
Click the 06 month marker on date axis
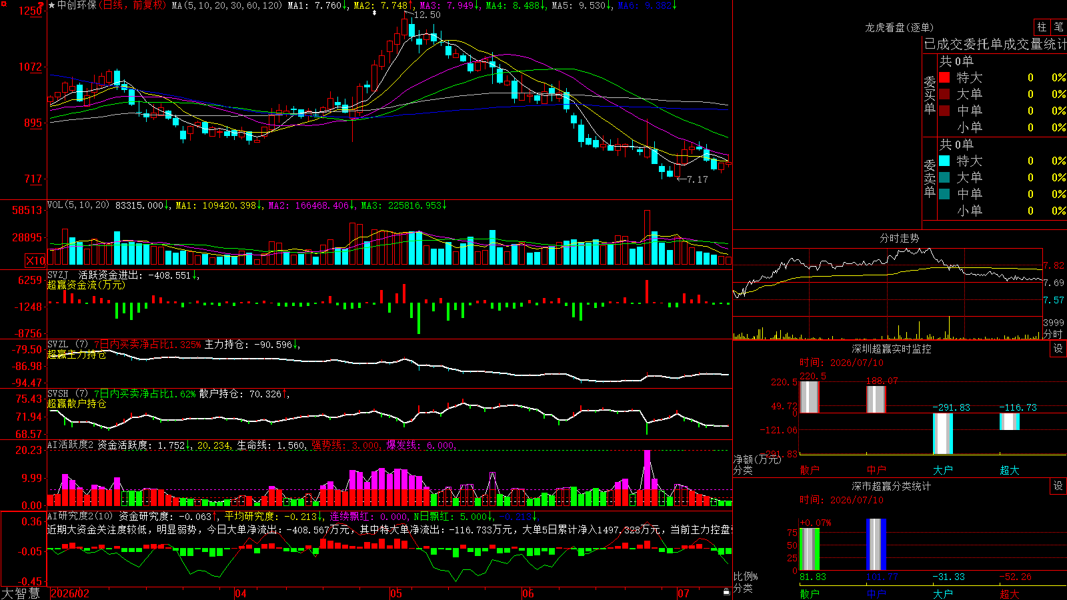click(x=528, y=593)
